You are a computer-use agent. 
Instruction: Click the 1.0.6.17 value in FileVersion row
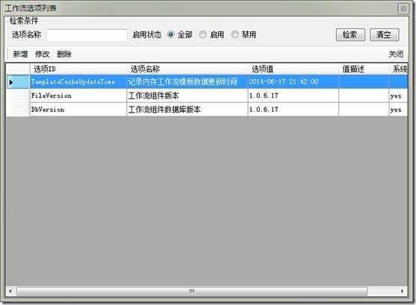[x=294, y=95]
